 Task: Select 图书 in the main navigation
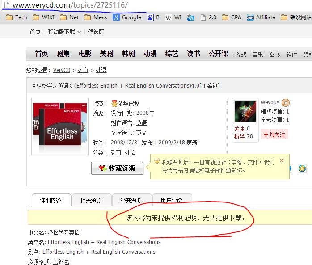(x=274, y=55)
